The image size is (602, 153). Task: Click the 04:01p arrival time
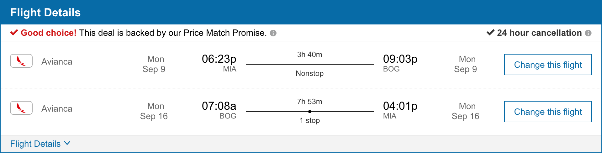(400, 106)
